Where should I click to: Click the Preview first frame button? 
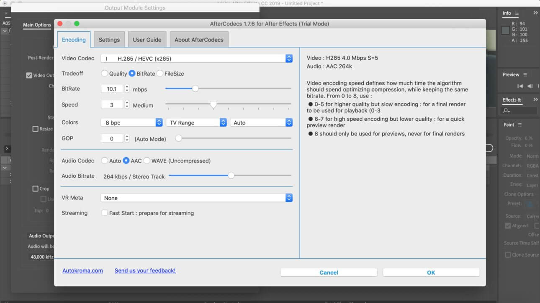point(520,86)
